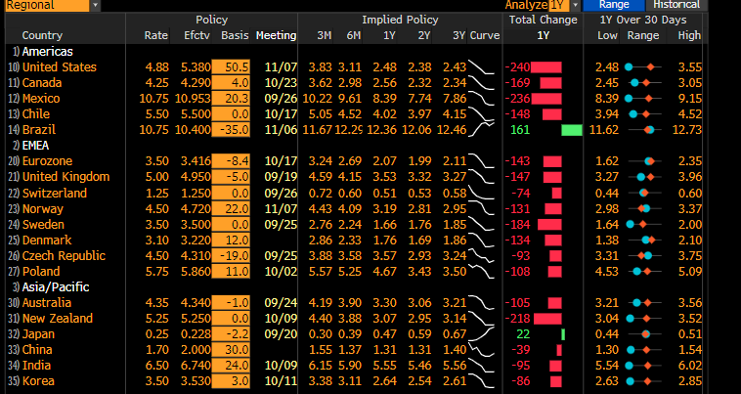Open the Regional dropdown arrow

tap(95, 5)
